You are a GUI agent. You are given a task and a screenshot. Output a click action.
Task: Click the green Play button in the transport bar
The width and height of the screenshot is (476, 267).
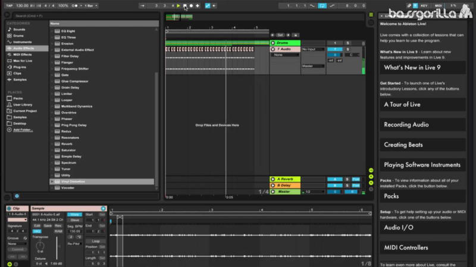click(x=178, y=5)
